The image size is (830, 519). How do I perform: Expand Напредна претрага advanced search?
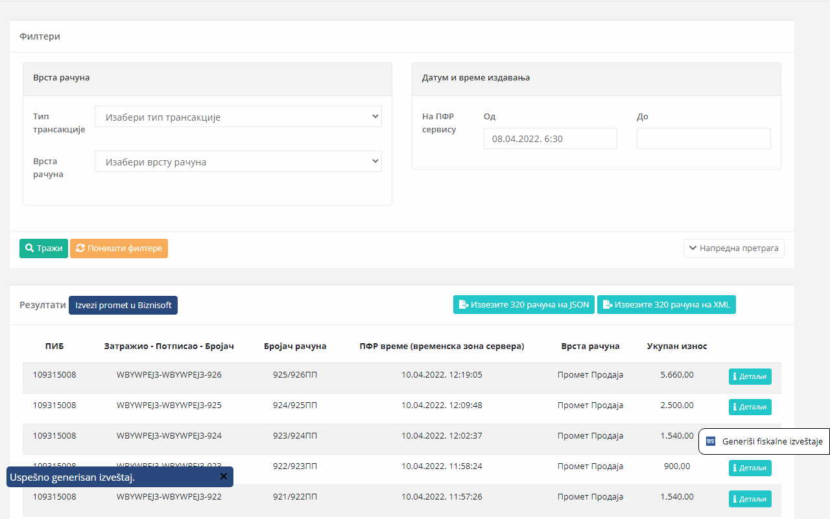coord(733,248)
